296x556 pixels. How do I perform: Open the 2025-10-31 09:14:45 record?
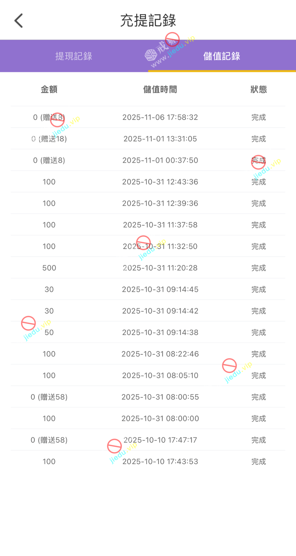[x=160, y=290]
